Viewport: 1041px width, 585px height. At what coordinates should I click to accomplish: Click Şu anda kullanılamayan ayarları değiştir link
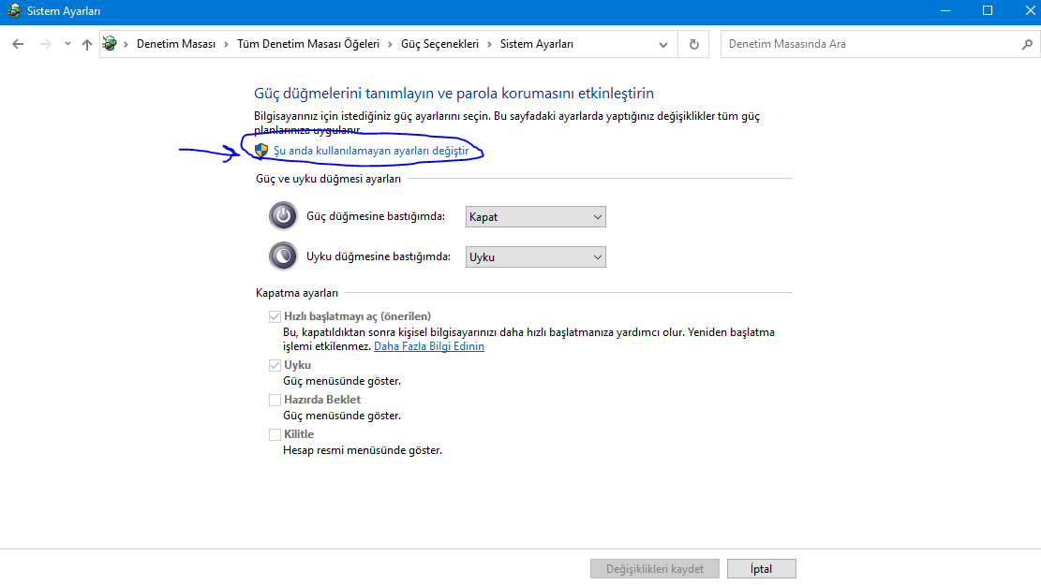pyautogui.click(x=371, y=151)
